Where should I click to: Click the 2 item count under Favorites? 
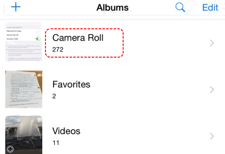click(54, 96)
